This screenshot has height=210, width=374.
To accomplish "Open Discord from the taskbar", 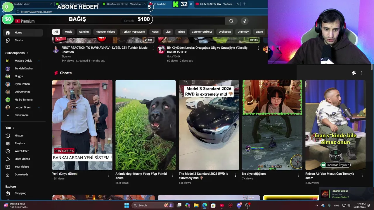I will [x=239, y=205].
